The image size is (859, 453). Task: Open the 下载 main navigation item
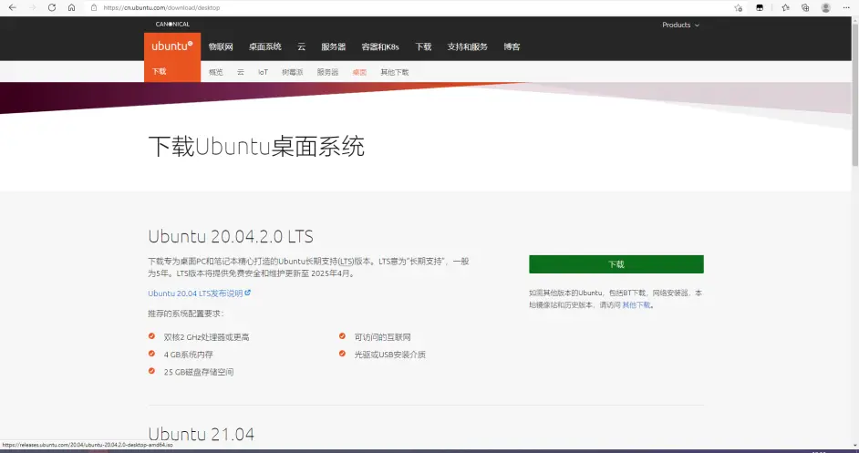(423, 46)
